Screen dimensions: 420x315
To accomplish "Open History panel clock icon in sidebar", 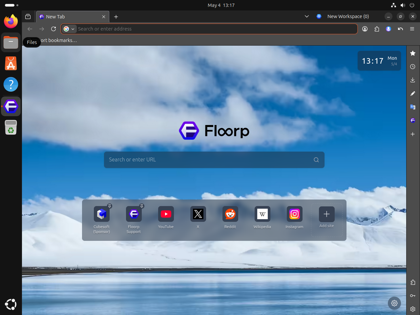I will pos(413,67).
